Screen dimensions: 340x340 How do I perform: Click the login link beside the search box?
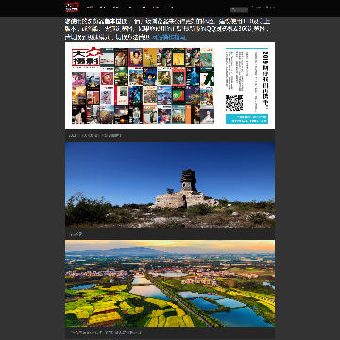point(256,7)
